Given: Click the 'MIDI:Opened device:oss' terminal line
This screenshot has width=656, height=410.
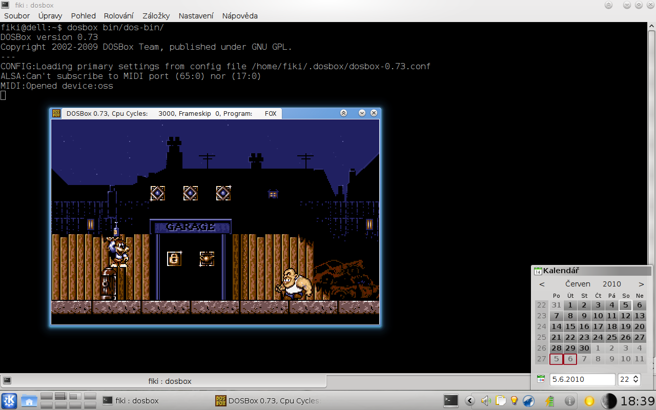Looking at the screenshot, I should pos(57,86).
